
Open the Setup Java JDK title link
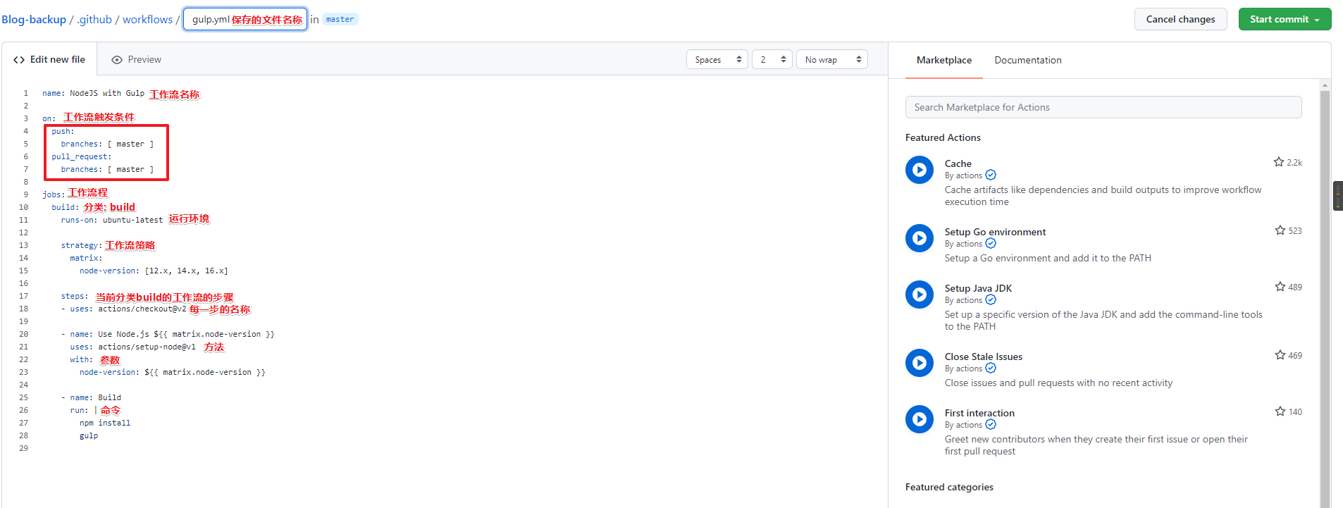click(978, 288)
